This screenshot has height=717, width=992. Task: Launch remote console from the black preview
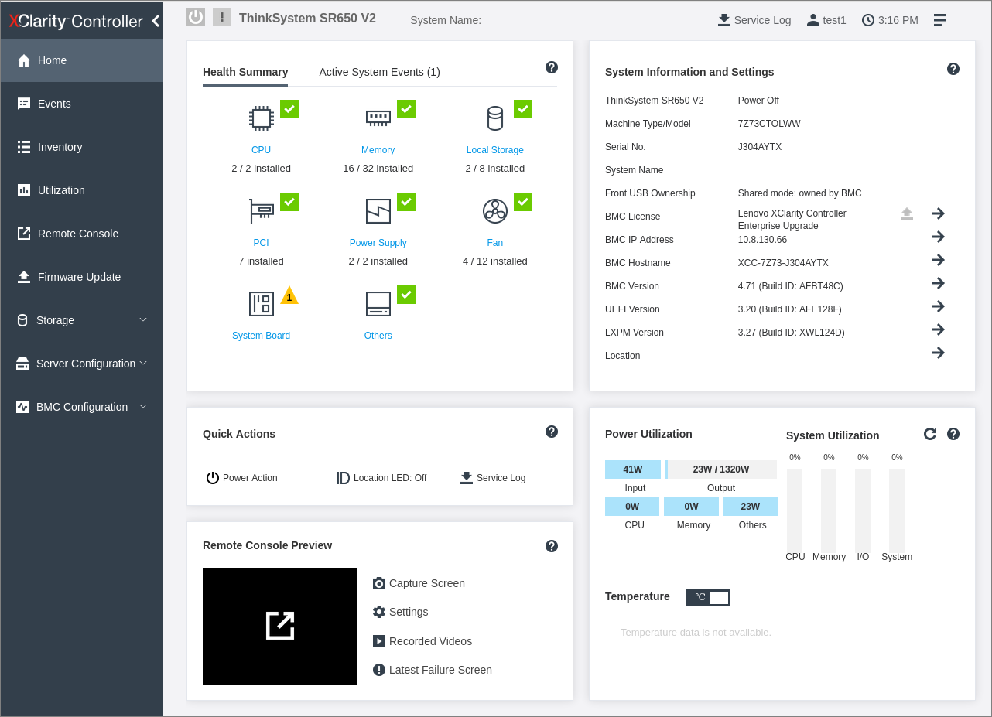pos(280,627)
